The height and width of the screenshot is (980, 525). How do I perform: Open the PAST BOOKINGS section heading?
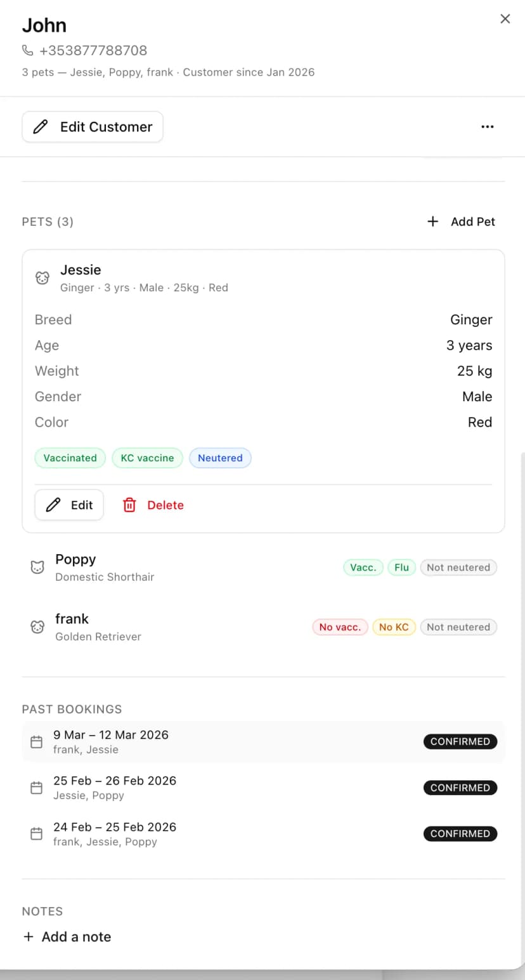pos(72,709)
